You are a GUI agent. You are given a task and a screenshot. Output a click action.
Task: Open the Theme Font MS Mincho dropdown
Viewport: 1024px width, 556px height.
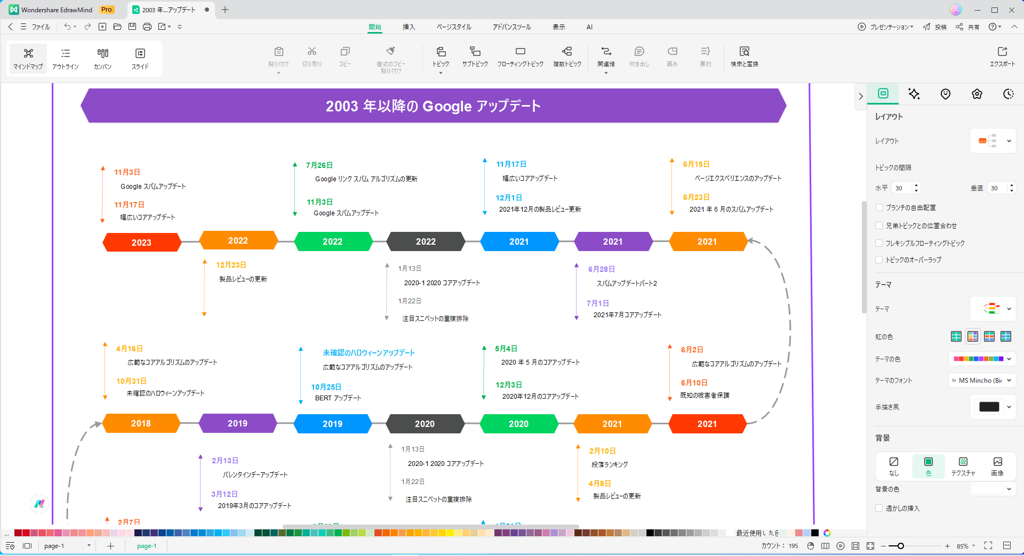pyautogui.click(x=982, y=380)
